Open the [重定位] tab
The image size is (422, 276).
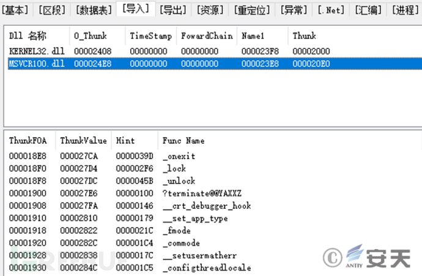click(x=251, y=10)
